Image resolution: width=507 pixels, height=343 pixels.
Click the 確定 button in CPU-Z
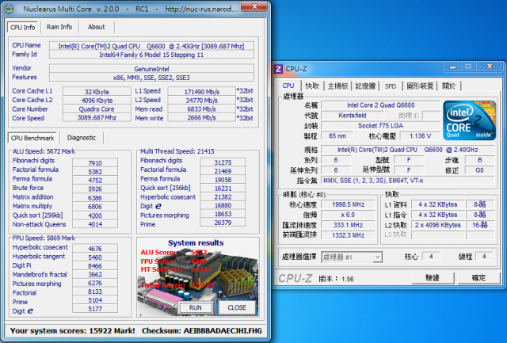(x=478, y=278)
